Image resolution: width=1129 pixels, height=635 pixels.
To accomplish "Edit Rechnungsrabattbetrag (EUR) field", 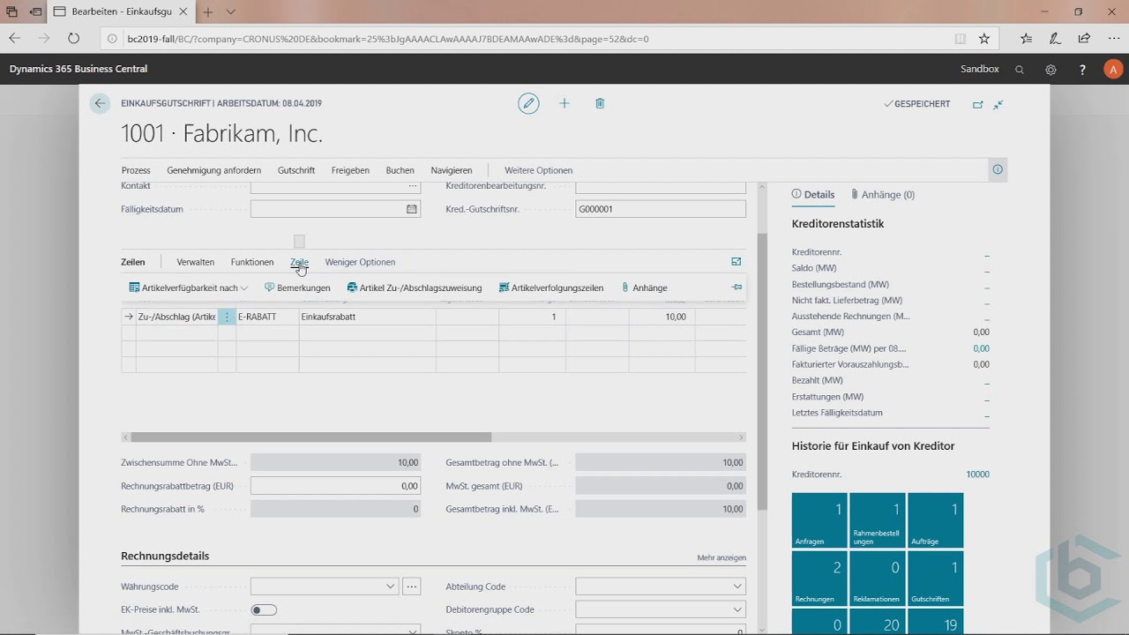I will click(335, 486).
